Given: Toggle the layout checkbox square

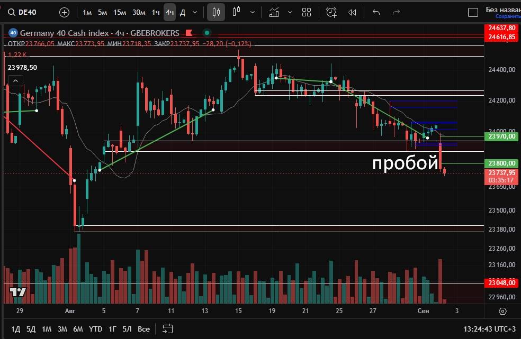Looking at the screenshot, I should (x=473, y=12).
